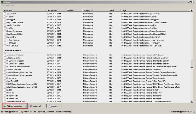Open the Add new application dropdown arrow
196x114 pixels.
(x=26, y=106)
